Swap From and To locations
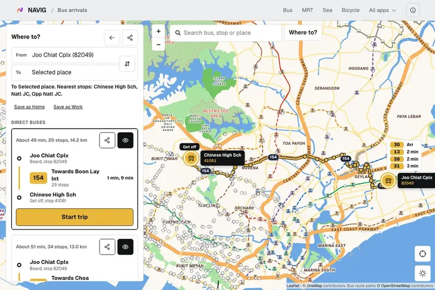Screen dimensions: 435x290 pyautogui.click(x=127, y=64)
